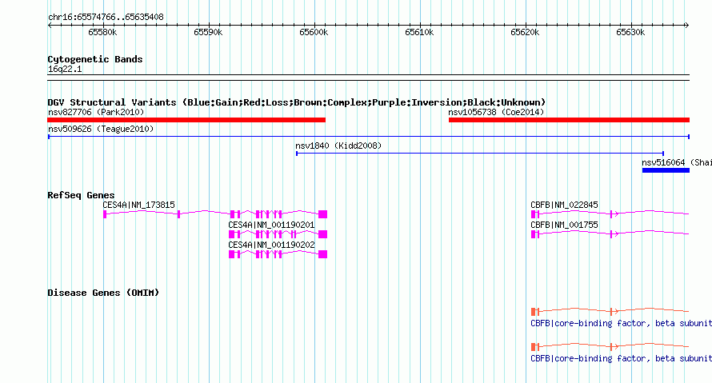This screenshot has width=712, height=383.
Task: Click the CBFB NM_001755 gene glyph
Action: 610,233
